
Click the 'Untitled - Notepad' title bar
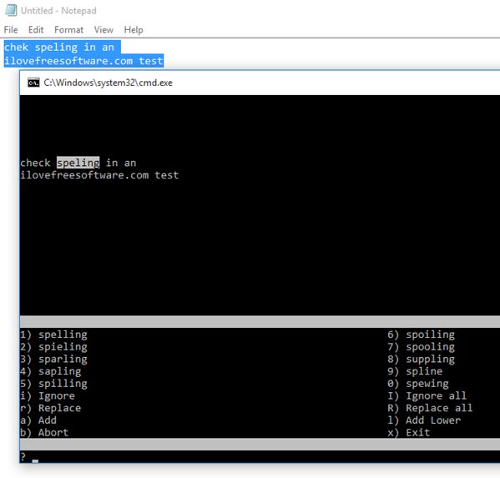(58, 11)
